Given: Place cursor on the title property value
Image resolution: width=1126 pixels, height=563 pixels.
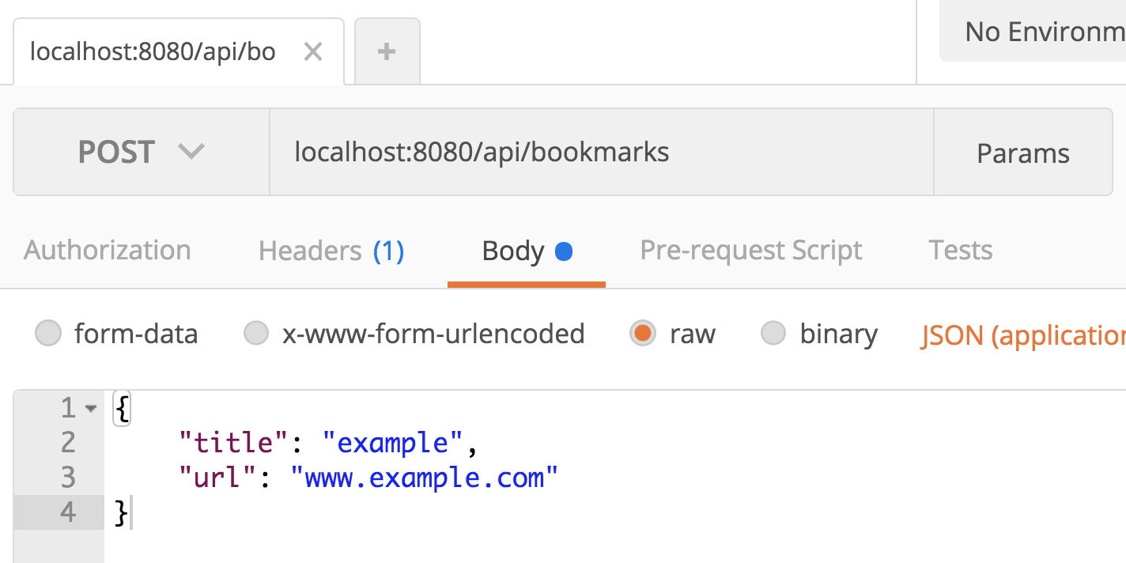Looking at the screenshot, I should click(x=393, y=442).
